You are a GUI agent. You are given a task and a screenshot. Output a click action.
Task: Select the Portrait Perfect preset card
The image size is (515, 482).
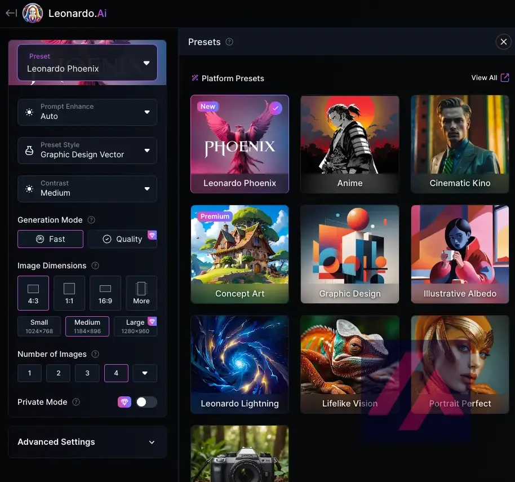click(460, 364)
